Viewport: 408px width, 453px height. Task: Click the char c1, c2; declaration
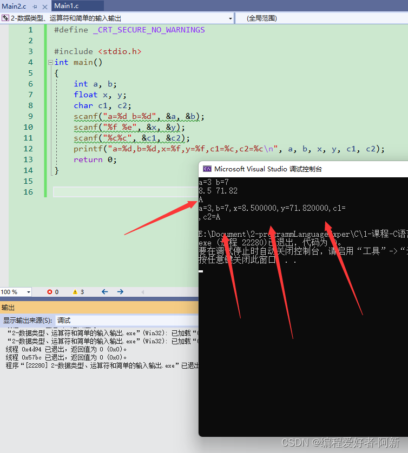tap(102, 105)
